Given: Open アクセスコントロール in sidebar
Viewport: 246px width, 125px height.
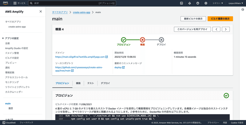Looking at the screenshot, I should tap(17, 77).
